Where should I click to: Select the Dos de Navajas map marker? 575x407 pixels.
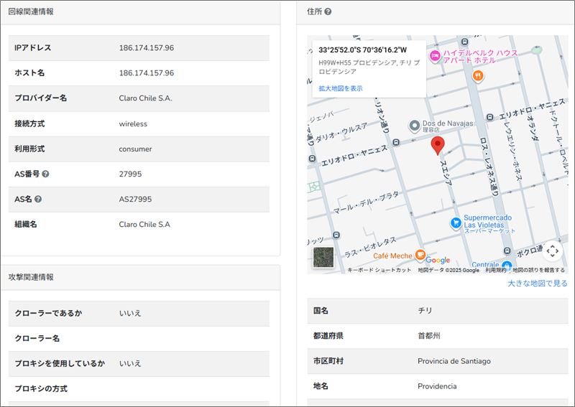click(x=414, y=126)
